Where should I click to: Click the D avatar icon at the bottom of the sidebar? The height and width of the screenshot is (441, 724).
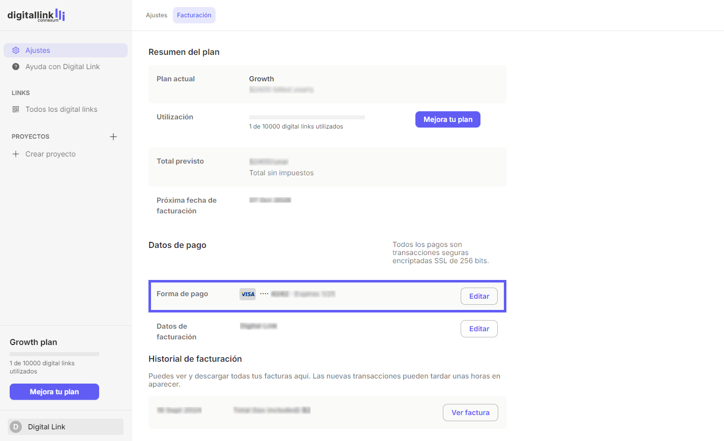point(16,427)
